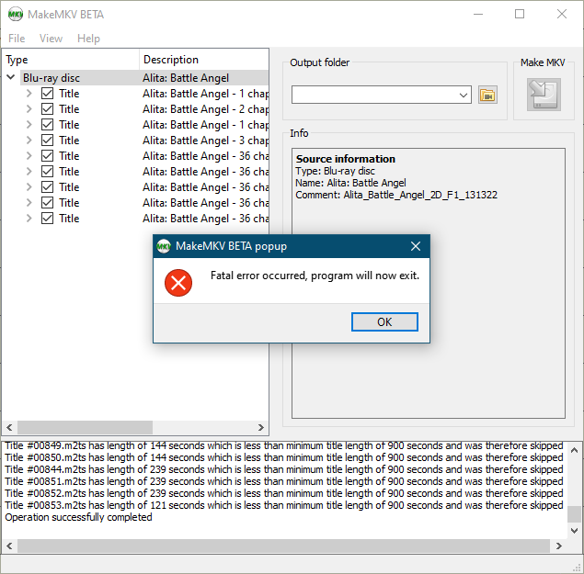Click left arrow of title tree horizontal scrollbar

[x=10, y=427]
